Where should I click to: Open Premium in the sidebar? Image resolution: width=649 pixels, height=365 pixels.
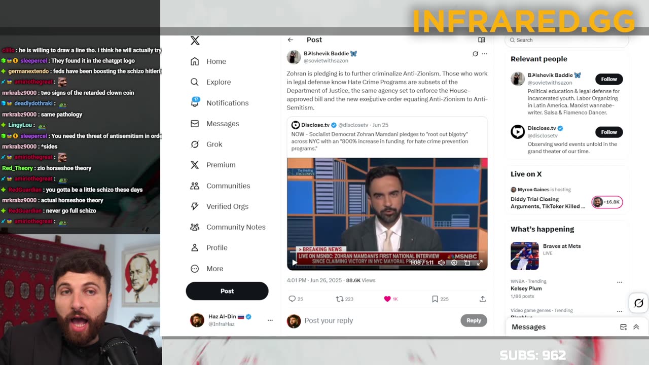pyautogui.click(x=221, y=165)
